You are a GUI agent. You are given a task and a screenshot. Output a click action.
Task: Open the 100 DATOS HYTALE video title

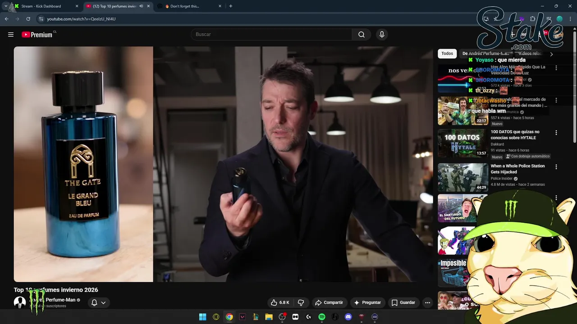click(x=515, y=135)
